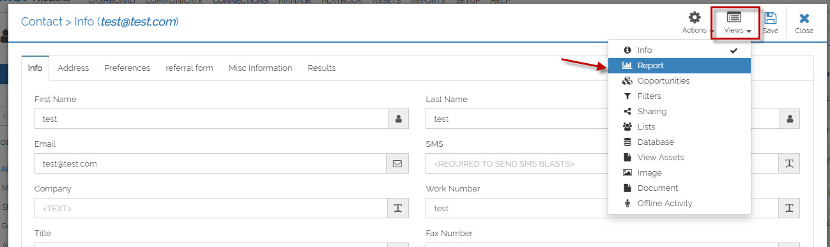
Task: Open the Actions gear menu
Action: 697,23
